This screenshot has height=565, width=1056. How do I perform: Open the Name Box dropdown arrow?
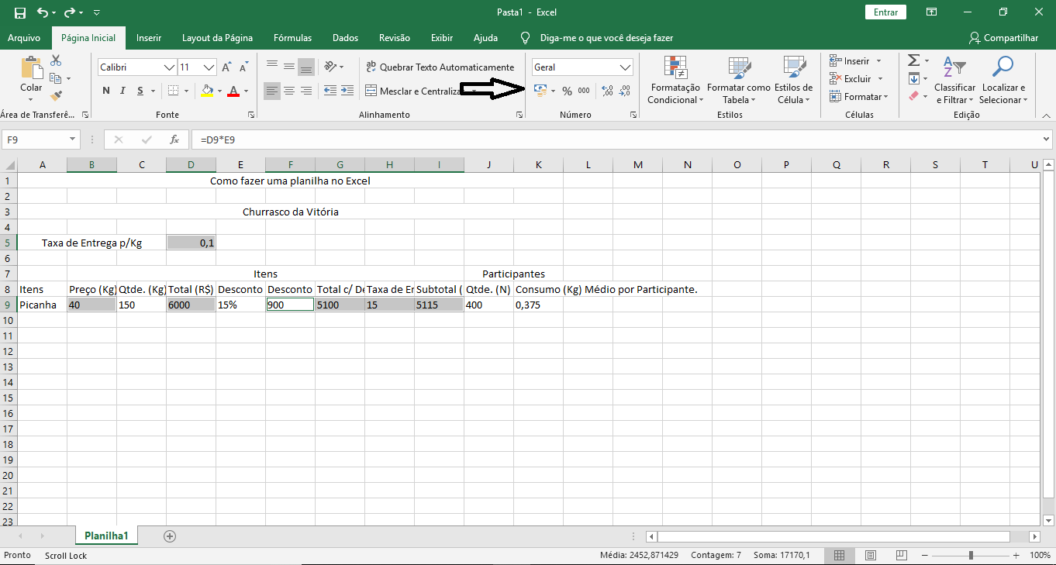[73, 140]
